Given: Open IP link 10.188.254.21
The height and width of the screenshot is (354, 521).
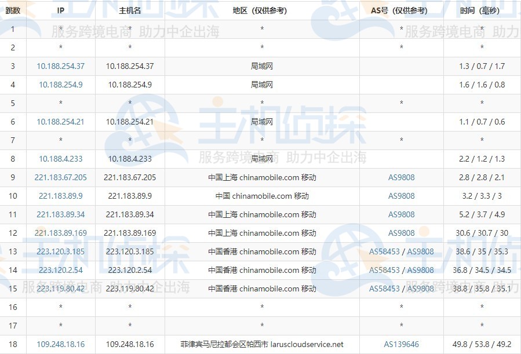Looking at the screenshot, I should point(60,122).
